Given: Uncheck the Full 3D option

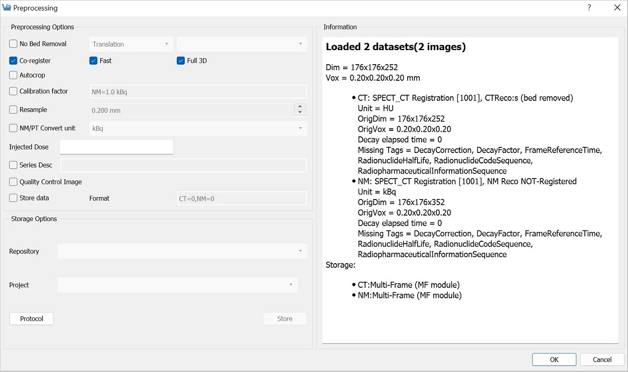Looking at the screenshot, I should [x=180, y=60].
